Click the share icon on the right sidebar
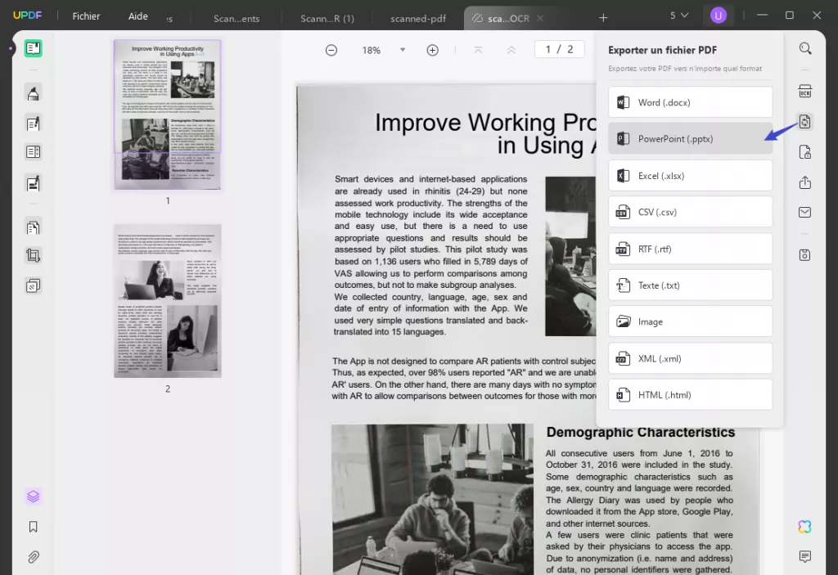Screen dimensions: 838x575 (805, 182)
